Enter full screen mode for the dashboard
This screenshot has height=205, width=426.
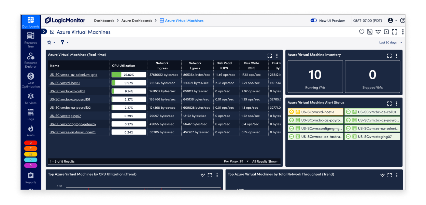[x=395, y=31]
